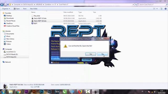Click New folder in the toolbar
Viewport: 168px width, 94px height.
[x=34, y=9]
